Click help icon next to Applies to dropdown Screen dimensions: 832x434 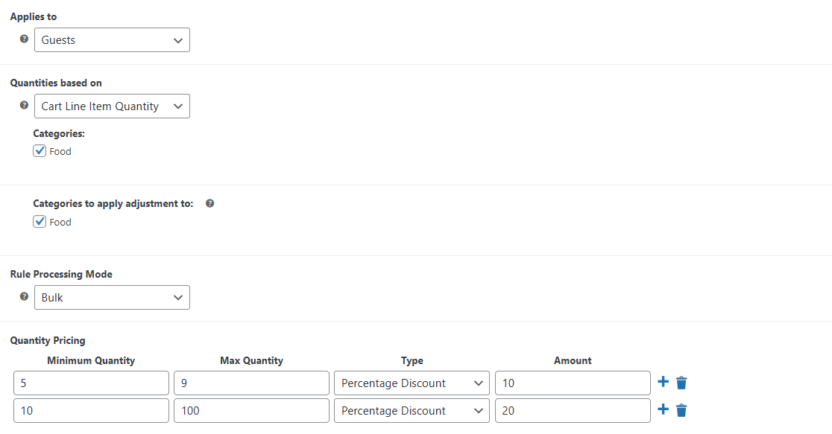(24, 39)
